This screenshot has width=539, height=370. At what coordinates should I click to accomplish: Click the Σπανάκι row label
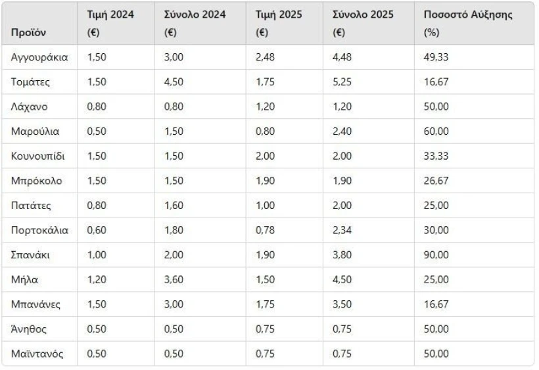click(x=31, y=255)
